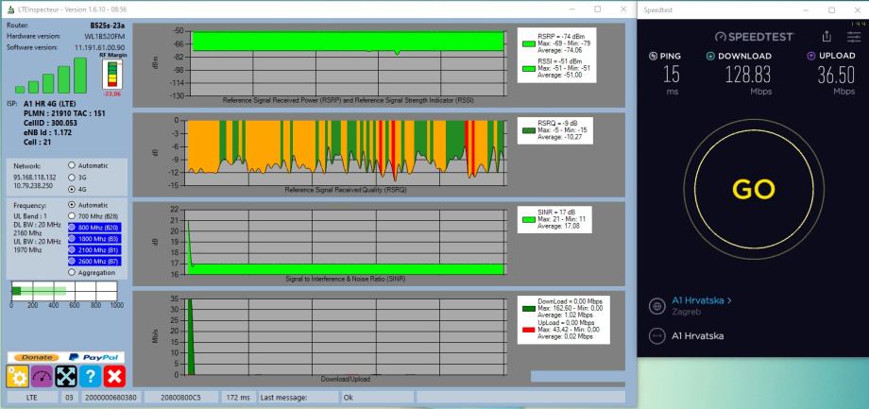Open the Speedtest settings sliders icon
Viewport: 869px width, 409px height.
pos(854,37)
